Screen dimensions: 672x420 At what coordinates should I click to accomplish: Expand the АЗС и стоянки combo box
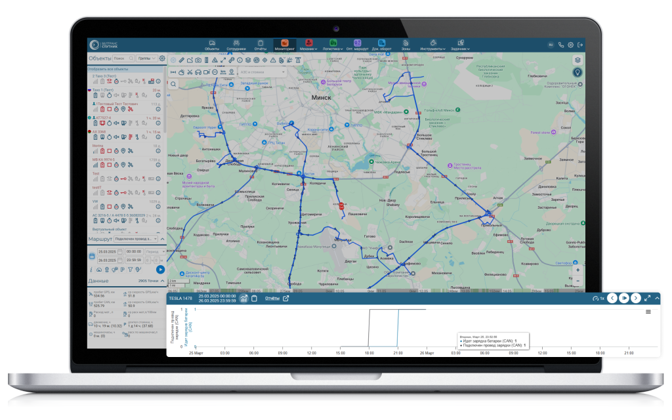pyautogui.click(x=261, y=72)
